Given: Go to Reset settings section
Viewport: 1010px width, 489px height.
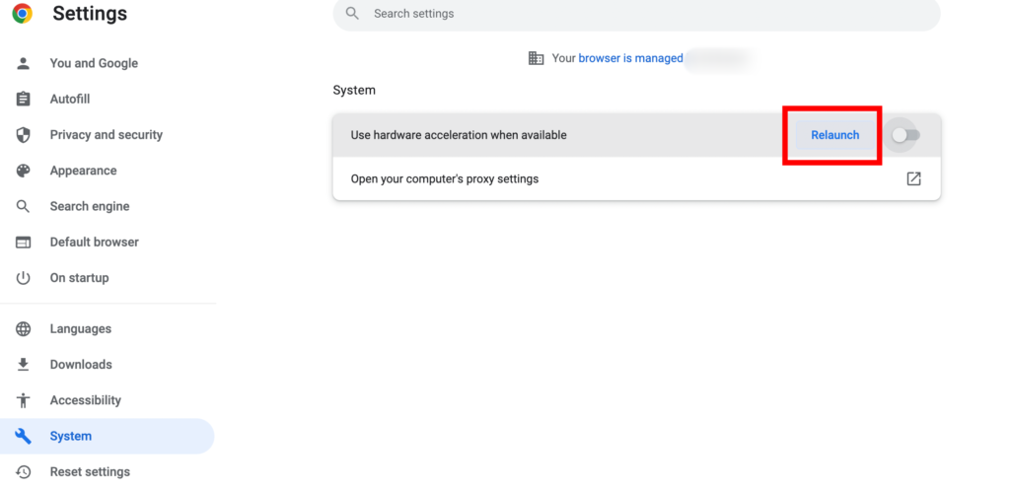Looking at the screenshot, I should click(x=90, y=472).
